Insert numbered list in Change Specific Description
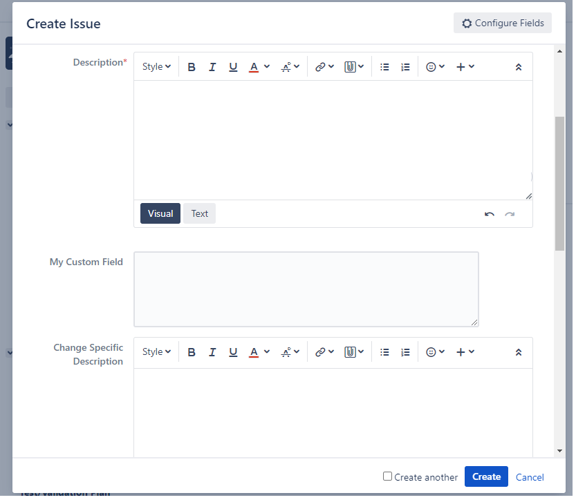The width and height of the screenshot is (576, 502). pyautogui.click(x=405, y=354)
